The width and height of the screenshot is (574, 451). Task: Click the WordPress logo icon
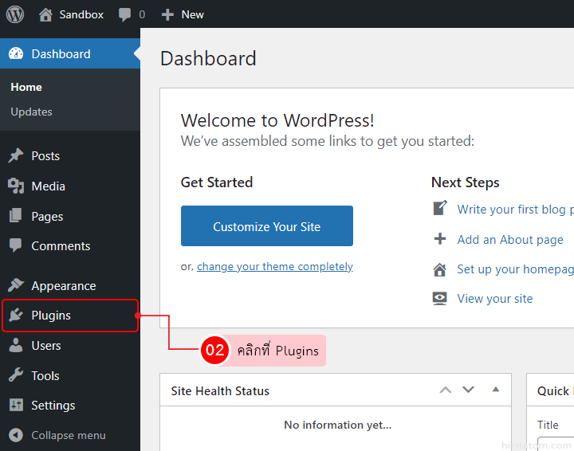coord(16,14)
